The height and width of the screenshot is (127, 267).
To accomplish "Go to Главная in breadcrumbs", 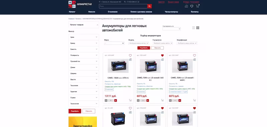I will (x=71, y=19).
